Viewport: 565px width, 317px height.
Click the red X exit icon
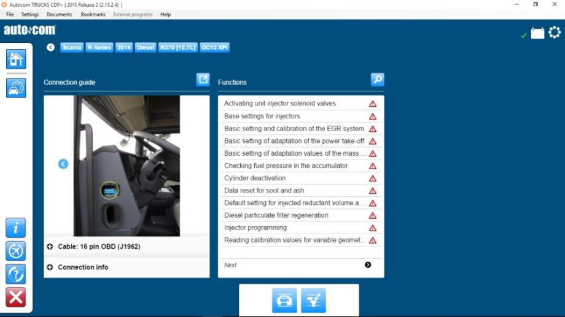[x=15, y=297]
